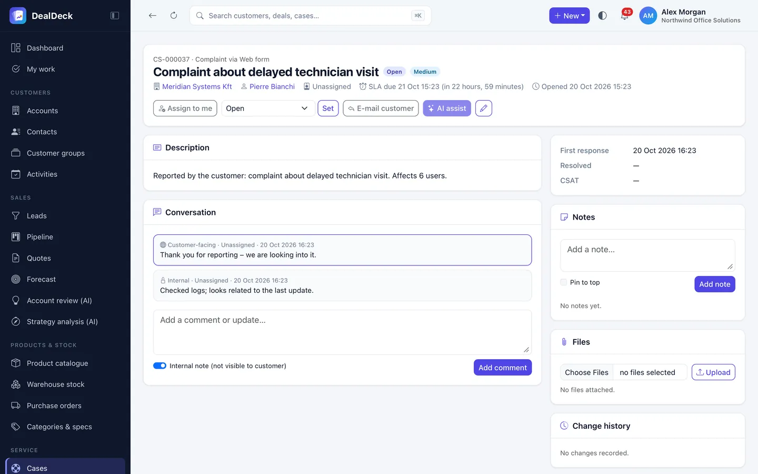758x474 pixels.
Task: Open Meridian Systems Kft account link
Action: tap(197, 86)
